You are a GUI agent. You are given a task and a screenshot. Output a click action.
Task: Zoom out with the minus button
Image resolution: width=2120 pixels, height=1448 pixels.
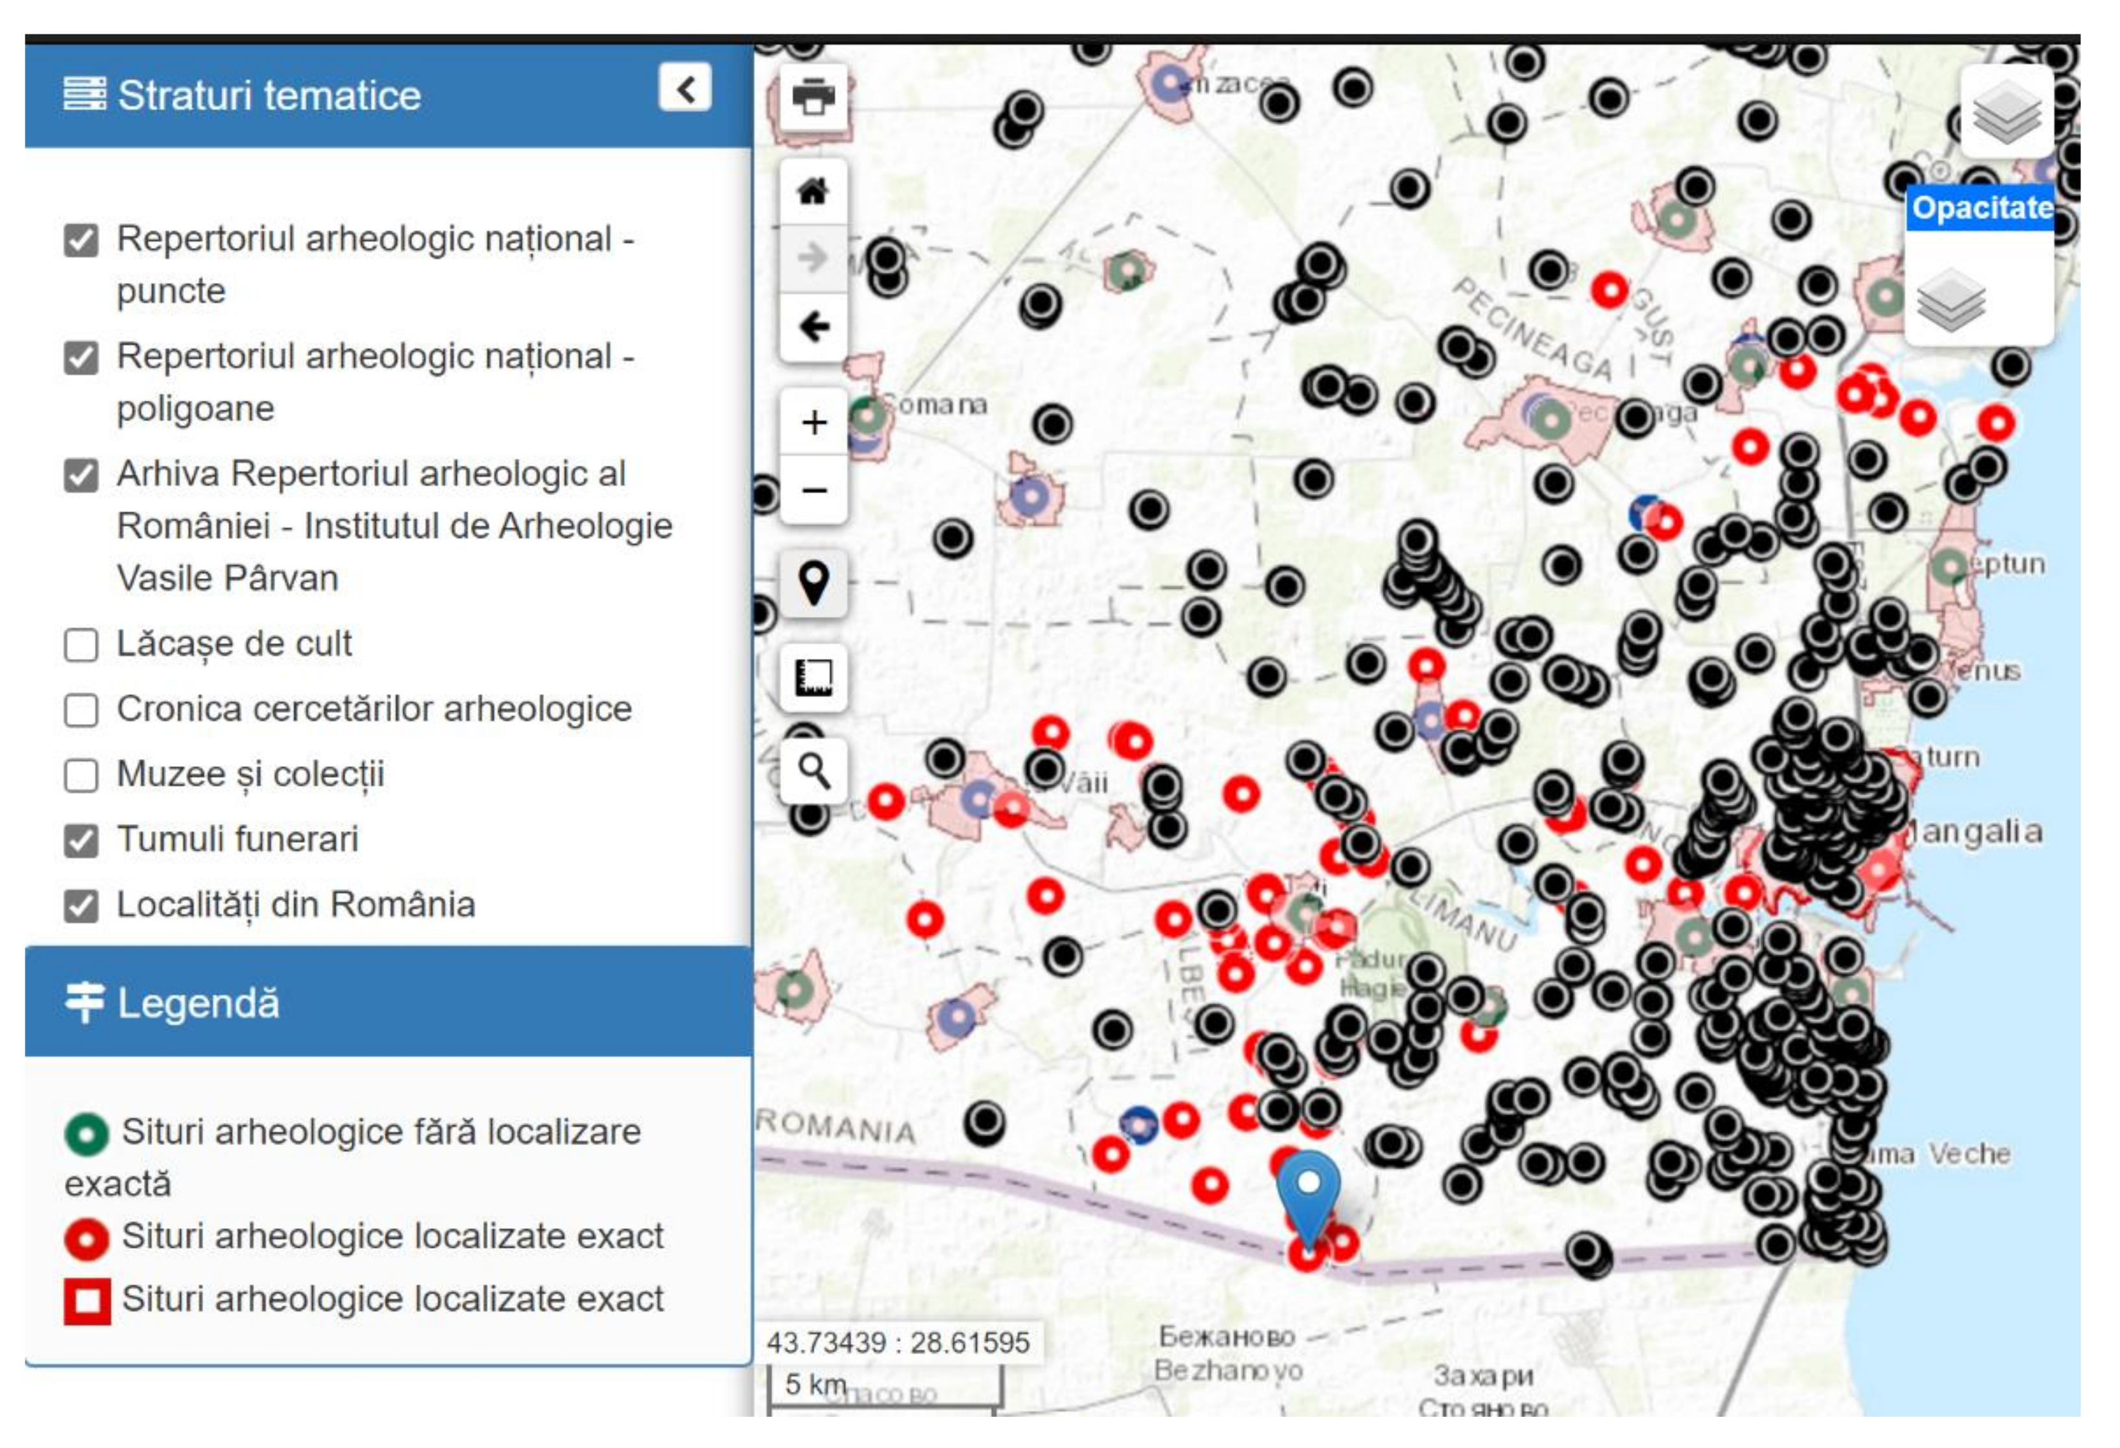(813, 490)
